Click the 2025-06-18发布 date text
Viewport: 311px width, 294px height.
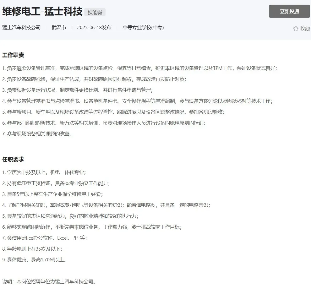(94, 28)
